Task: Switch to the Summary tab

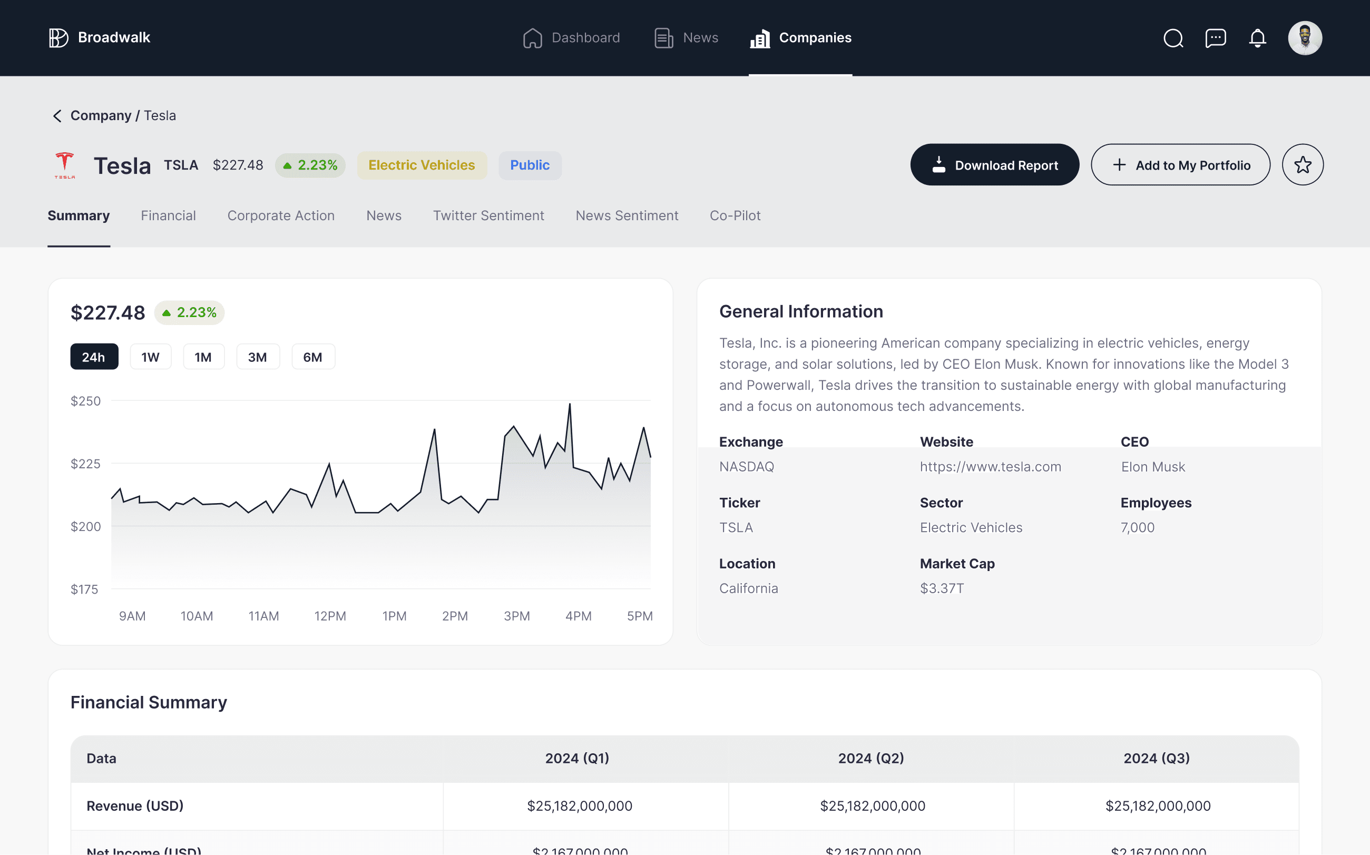Action: tap(79, 215)
